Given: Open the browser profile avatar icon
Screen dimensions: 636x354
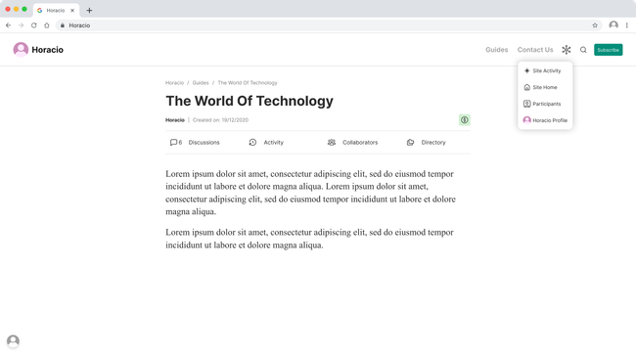Looking at the screenshot, I should point(613,25).
